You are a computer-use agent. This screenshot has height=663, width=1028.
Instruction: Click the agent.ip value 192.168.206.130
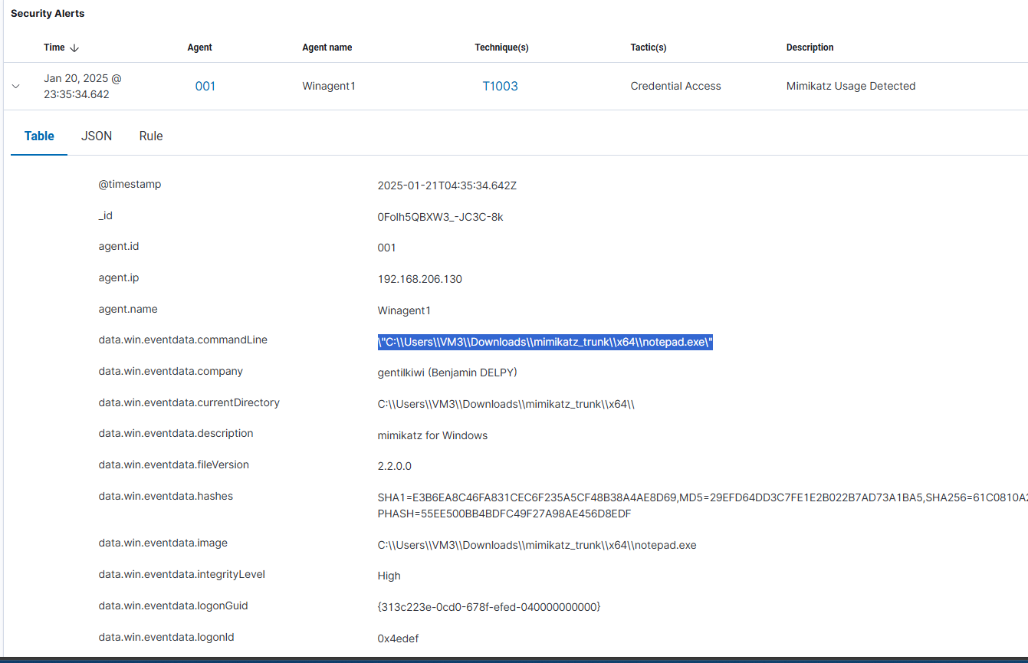pyautogui.click(x=419, y=279)
